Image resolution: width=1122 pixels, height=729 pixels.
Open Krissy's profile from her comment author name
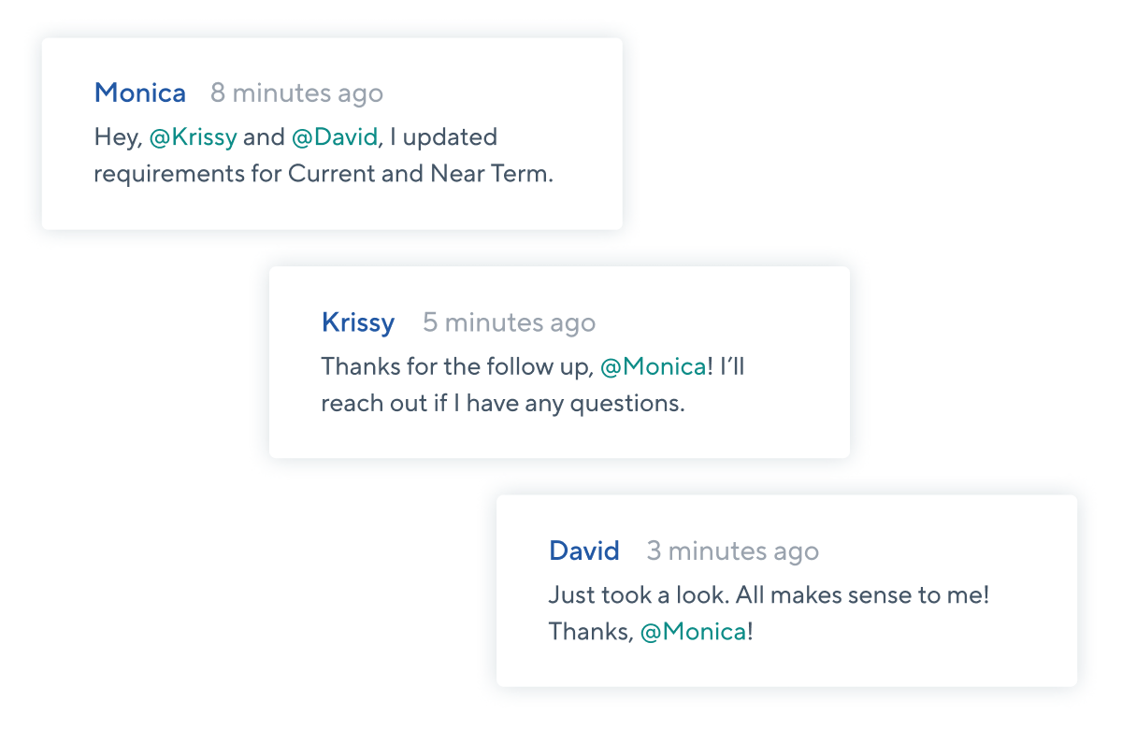click(358, 323)
